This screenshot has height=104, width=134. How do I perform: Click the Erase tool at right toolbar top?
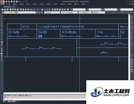click(132, 16)
